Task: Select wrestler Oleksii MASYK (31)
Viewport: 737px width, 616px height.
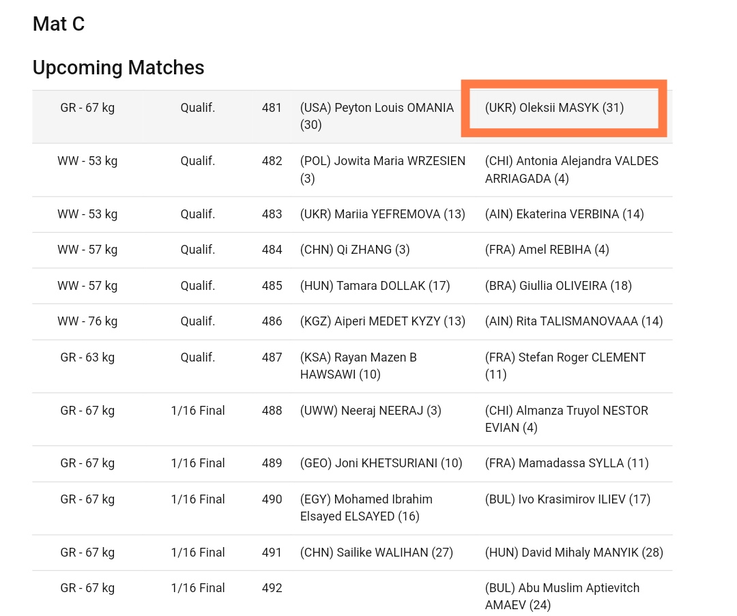Action: 554,108
